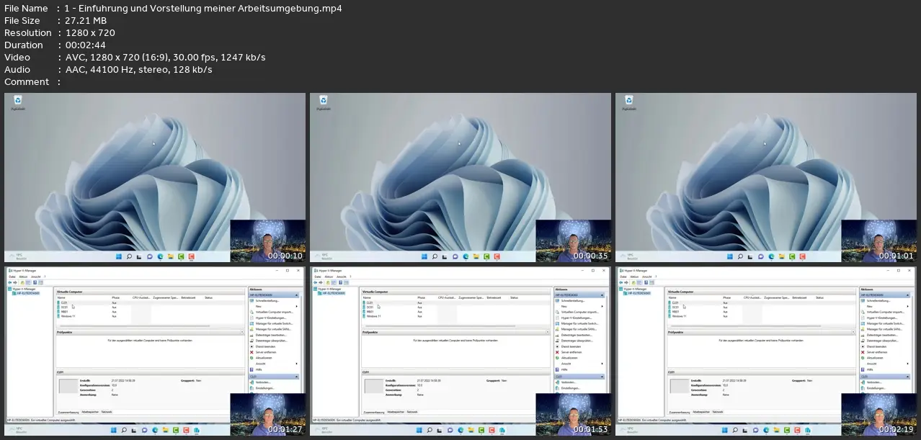Open File Explorer in the 00:00:35 frame taskbar
921x440 pixels.
tap(476, 256)
